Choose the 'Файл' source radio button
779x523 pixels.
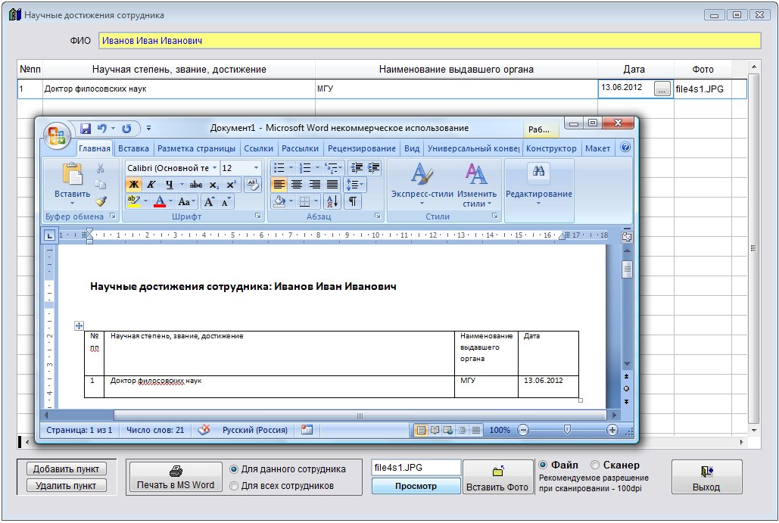(x=543, y=465)
